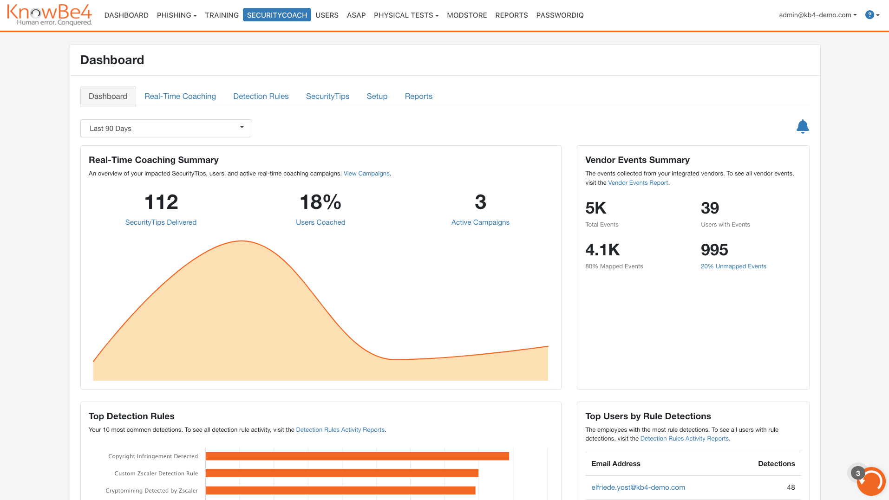Navigate to the MODSTORE section
889x500 pixels.
pos(467,15)
